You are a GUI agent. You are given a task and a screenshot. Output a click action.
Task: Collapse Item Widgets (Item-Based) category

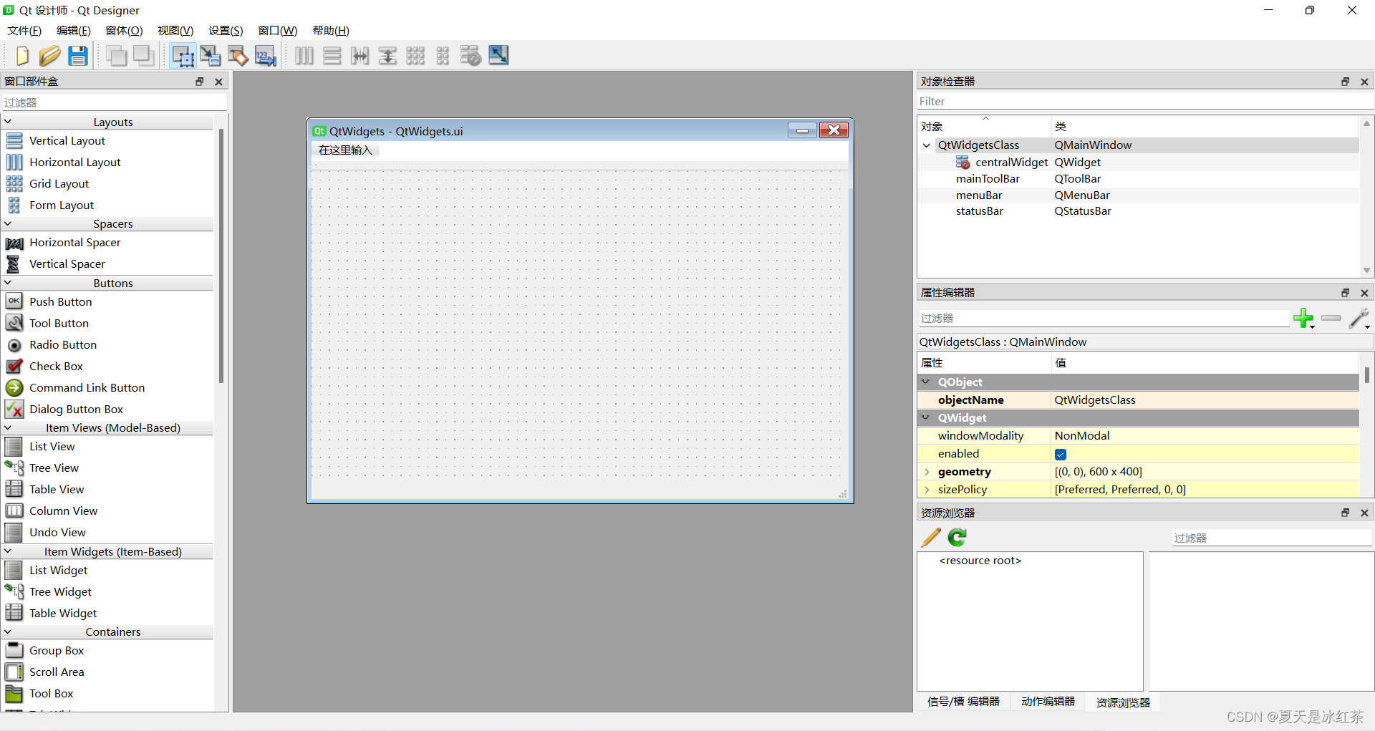tap(8, 551)
